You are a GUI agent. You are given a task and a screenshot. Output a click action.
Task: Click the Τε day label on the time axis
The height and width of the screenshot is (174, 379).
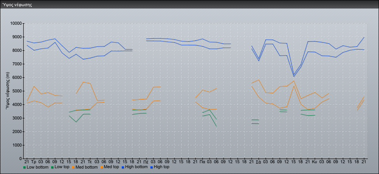tap(90, 162)
